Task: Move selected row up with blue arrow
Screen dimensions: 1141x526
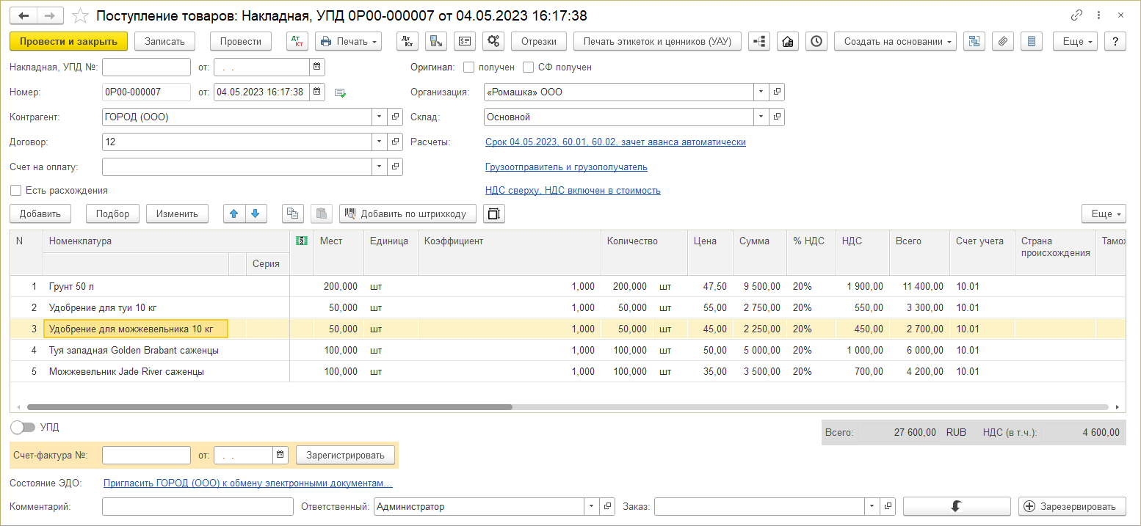Action: [234, 213]
